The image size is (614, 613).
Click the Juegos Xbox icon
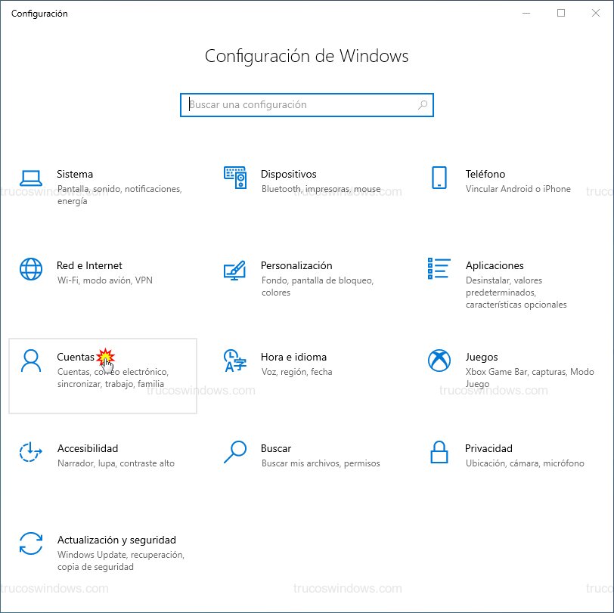tap(439, 360)
